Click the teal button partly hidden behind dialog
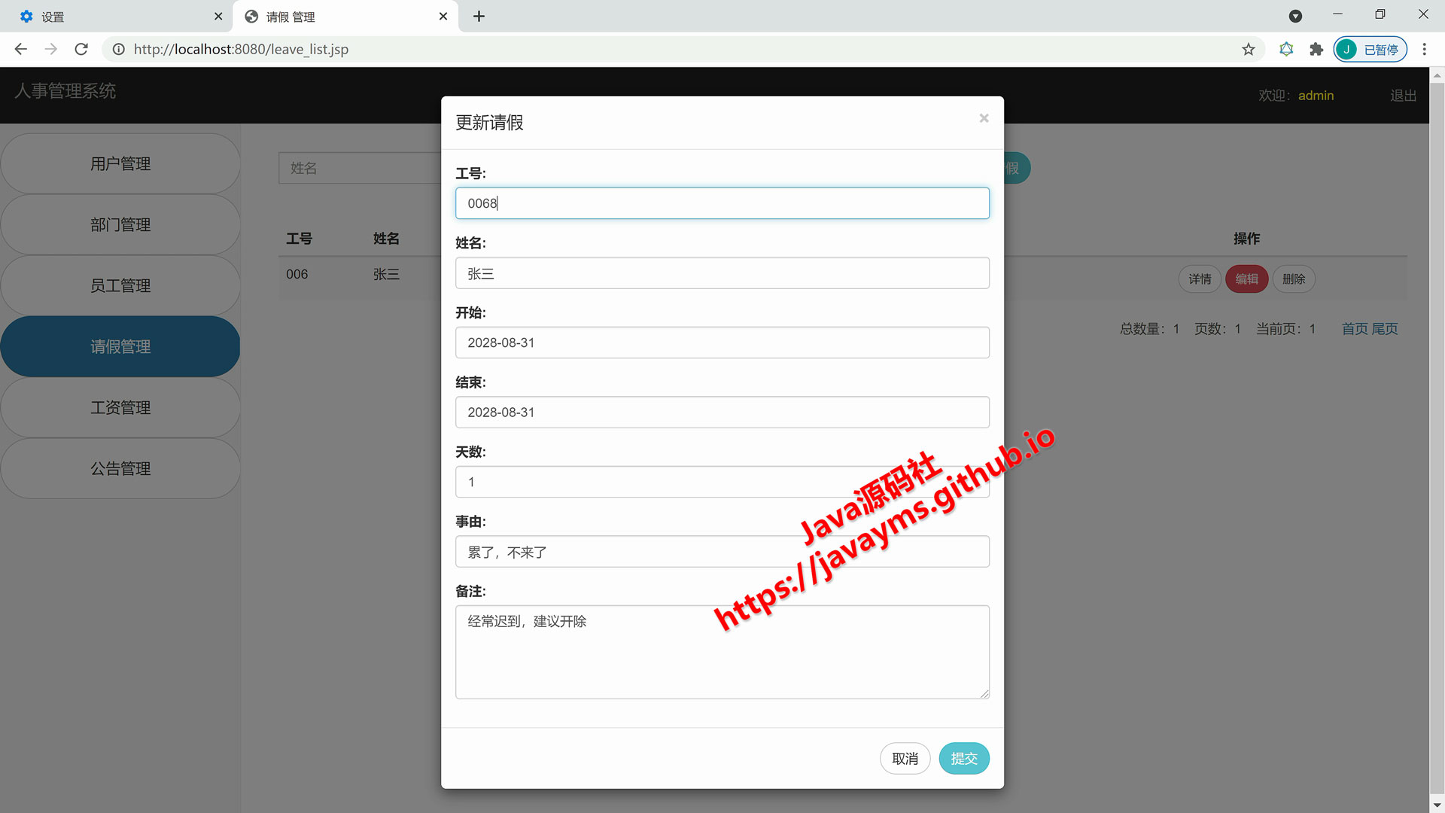 click(1017, 168)
